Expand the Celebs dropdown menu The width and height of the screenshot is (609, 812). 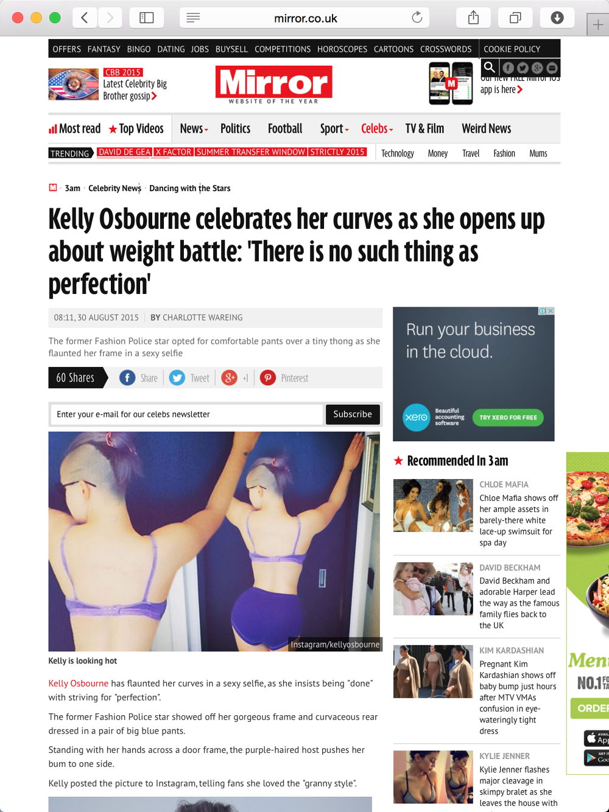pyautogui.click(x=377, y=128)
